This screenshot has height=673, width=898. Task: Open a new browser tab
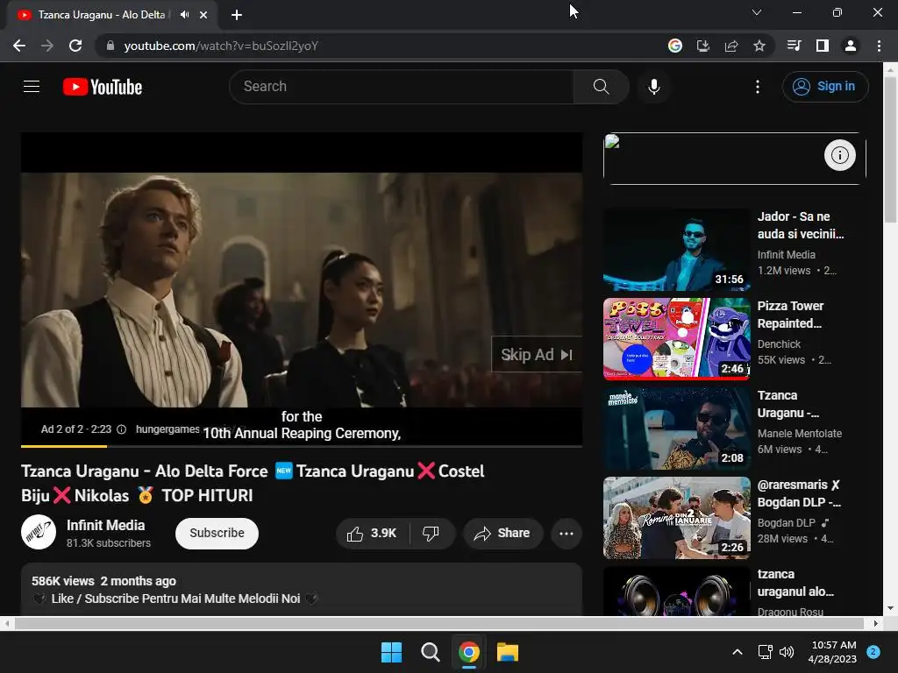(x=237, y=15)
